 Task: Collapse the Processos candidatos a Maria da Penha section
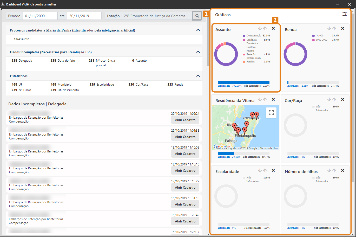pos(198,30)
